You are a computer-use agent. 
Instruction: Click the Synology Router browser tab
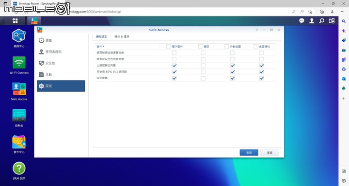pyautogui.click(x=38, y=3)
